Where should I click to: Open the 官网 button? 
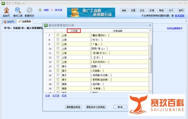click(181, 10)
